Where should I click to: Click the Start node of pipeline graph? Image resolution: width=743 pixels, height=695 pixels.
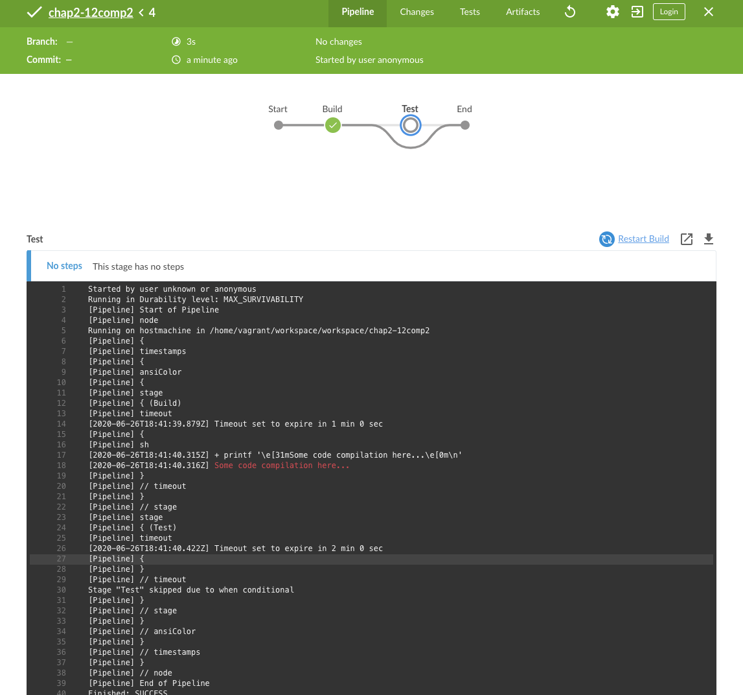coord(279,125)
